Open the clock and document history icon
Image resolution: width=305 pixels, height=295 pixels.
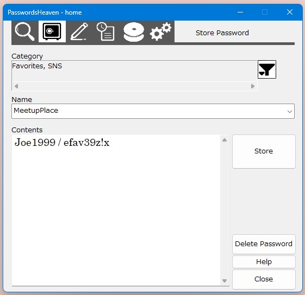coord(105,31)
